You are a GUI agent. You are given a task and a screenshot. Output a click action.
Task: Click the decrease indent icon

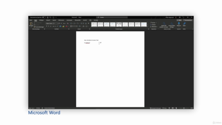pyautogui.click(x=81, y=23)
